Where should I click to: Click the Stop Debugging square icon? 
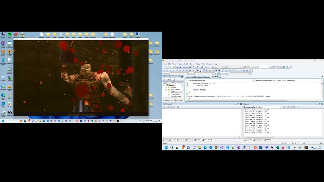170,70
